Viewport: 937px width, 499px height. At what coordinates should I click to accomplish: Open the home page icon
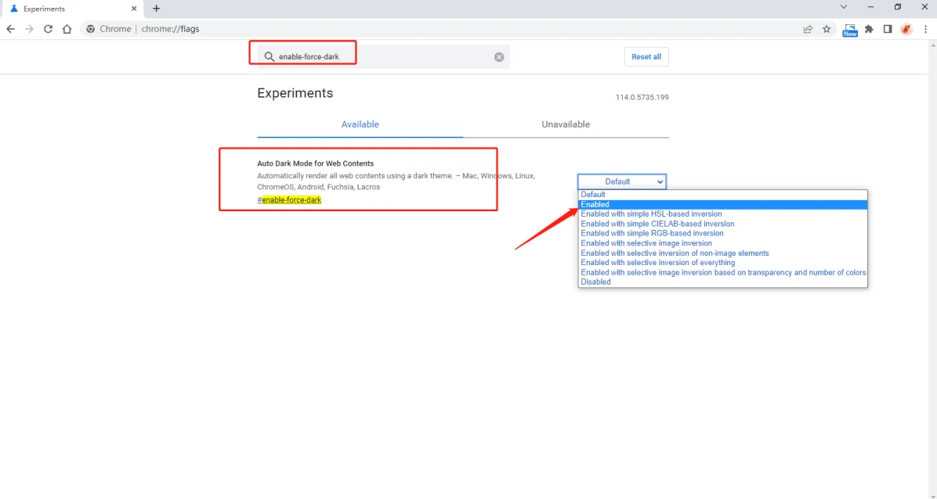[x=67, y=29]
